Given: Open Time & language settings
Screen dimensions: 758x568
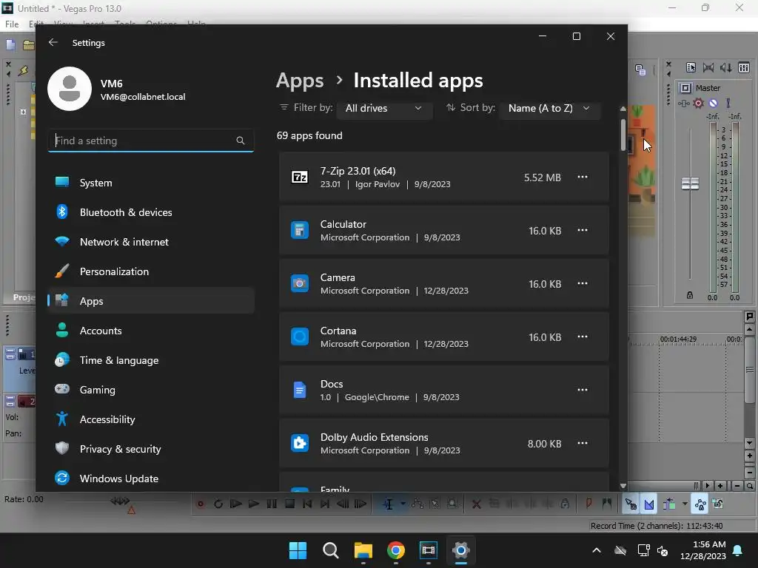Looking at the screenshot, I should [x=151, y=360].
